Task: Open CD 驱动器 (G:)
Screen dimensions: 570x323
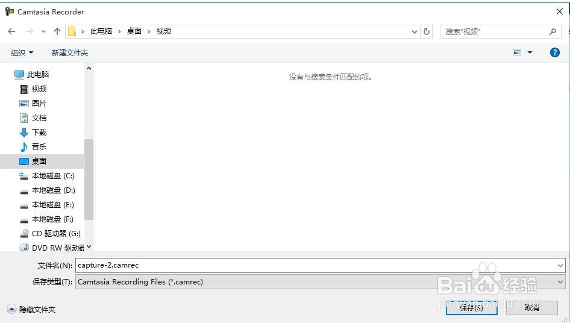Action: (50, 234)
